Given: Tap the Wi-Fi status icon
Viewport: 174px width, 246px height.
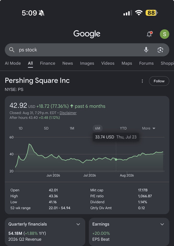Looking at the screenshot, I should coord(139,13).
